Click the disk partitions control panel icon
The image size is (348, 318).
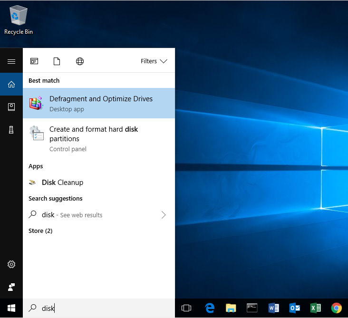37,133
